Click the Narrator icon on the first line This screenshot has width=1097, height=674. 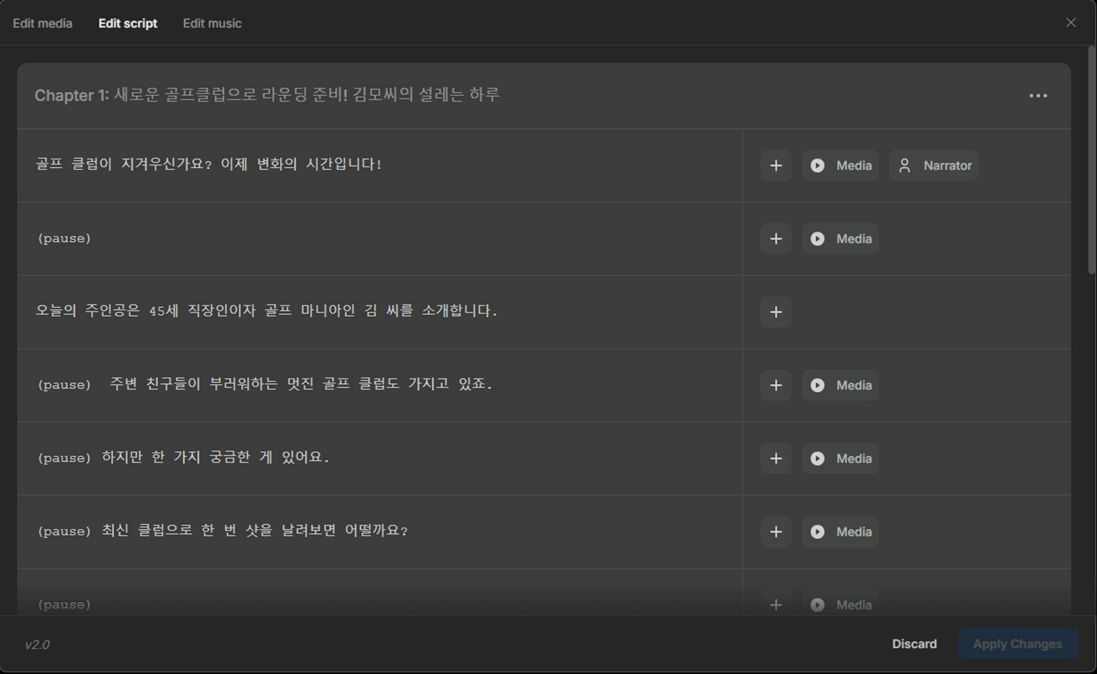934,165
